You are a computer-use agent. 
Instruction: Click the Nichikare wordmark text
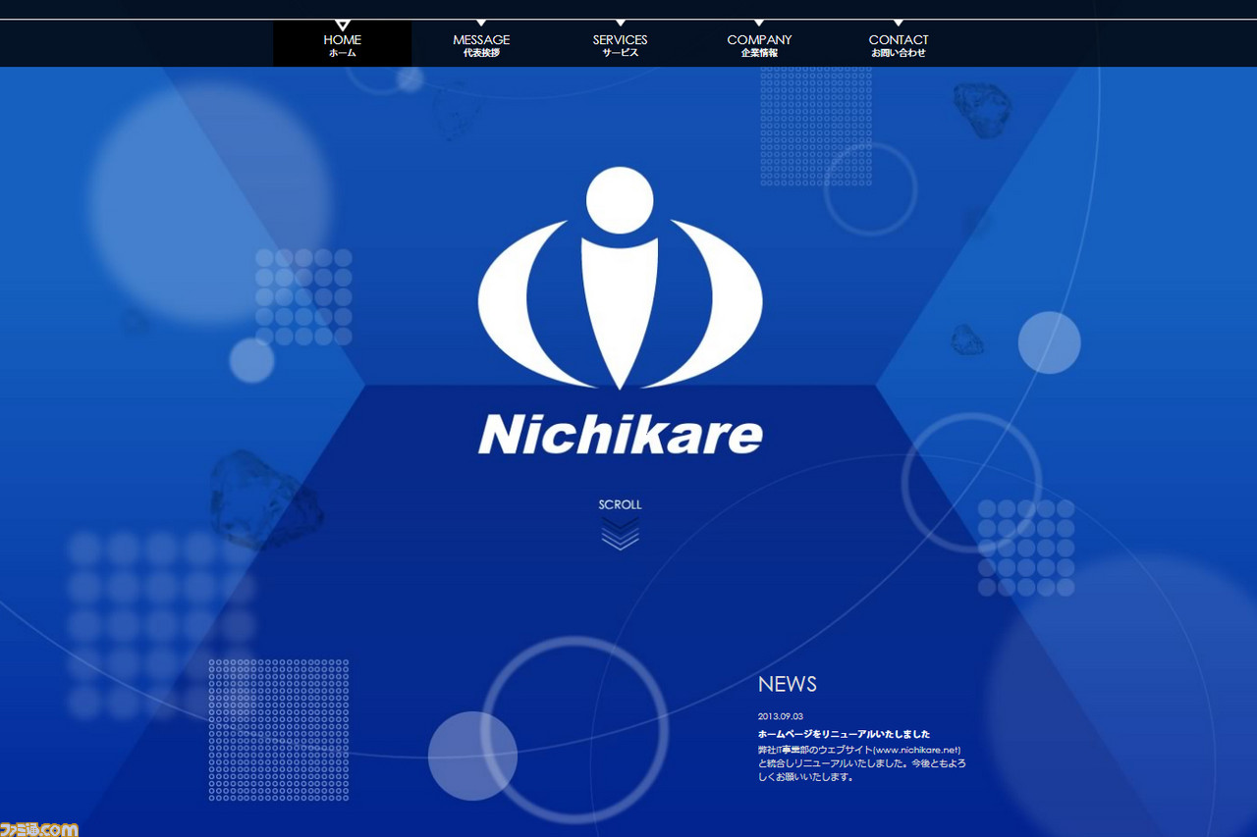pos(620,435)
